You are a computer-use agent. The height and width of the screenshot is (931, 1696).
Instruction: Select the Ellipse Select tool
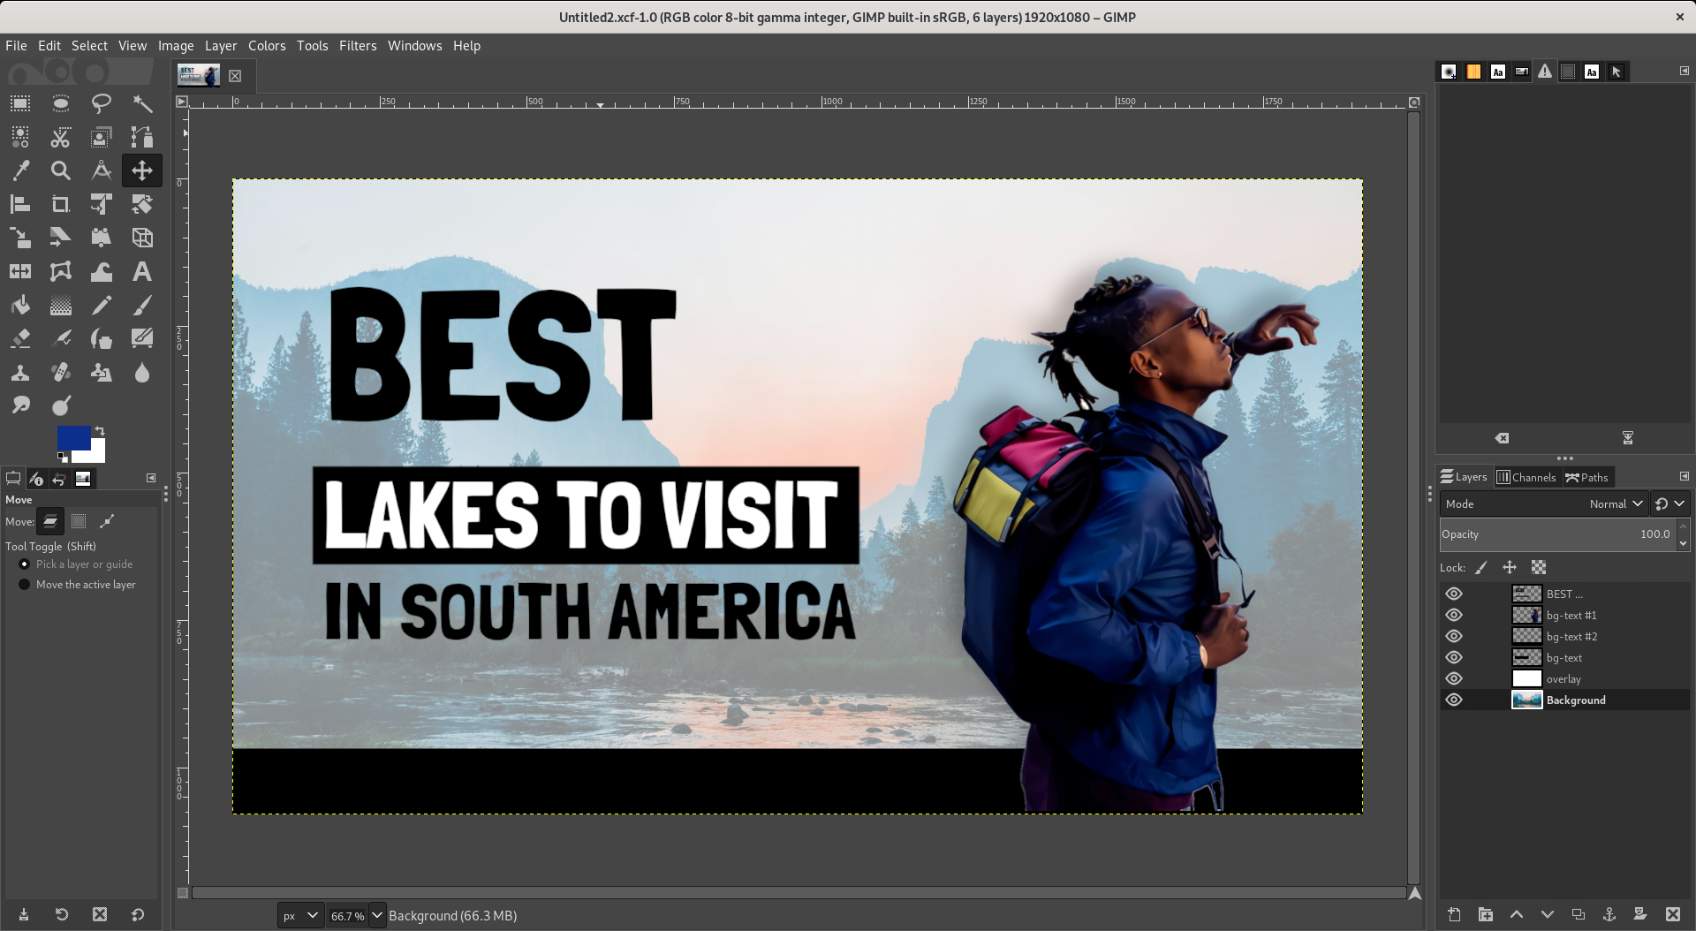click(x=61, y=103)
